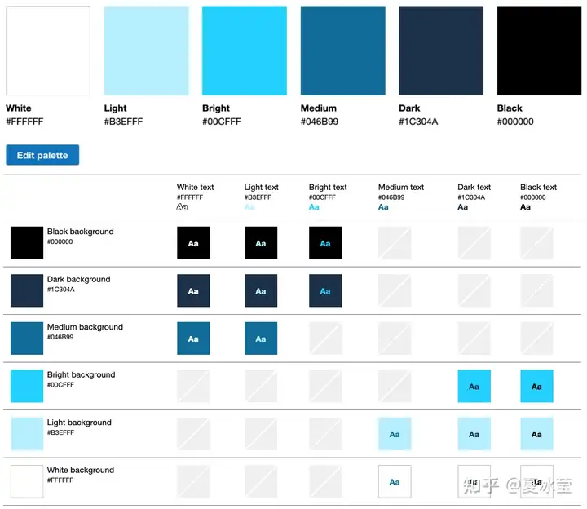
Task: Click the Medium background row swatch
Action: coord(27,339)
